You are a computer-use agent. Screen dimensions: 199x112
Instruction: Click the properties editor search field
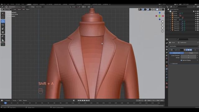point(183,39)
